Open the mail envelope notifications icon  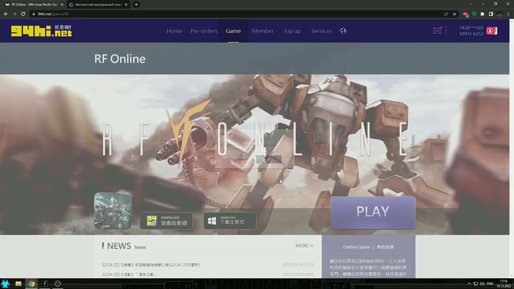(437, 31)
